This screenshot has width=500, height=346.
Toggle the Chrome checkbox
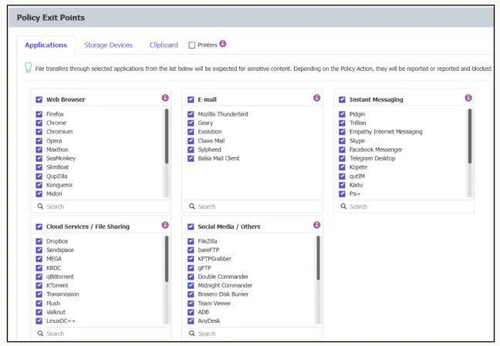tap(39, 123)
